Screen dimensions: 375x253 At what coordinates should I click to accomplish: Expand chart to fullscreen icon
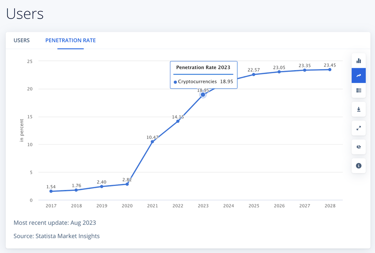358,128
